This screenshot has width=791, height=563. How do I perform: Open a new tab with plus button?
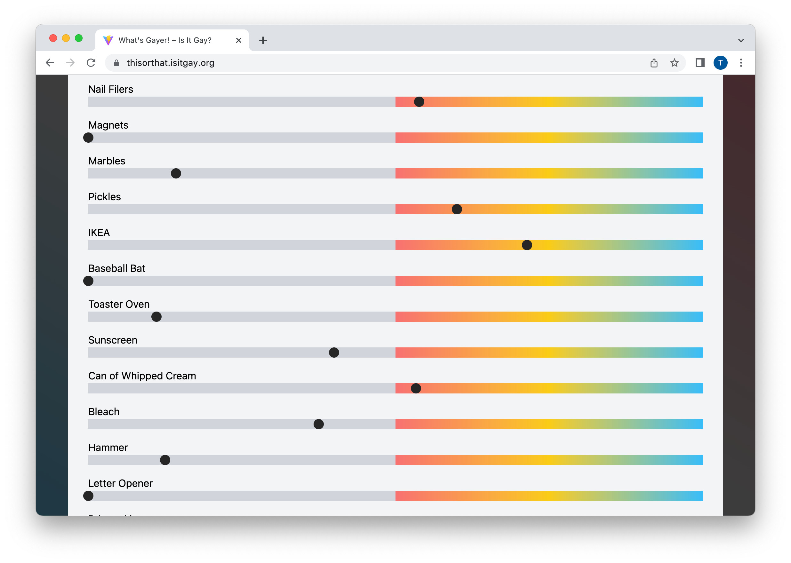pos(263,40)
